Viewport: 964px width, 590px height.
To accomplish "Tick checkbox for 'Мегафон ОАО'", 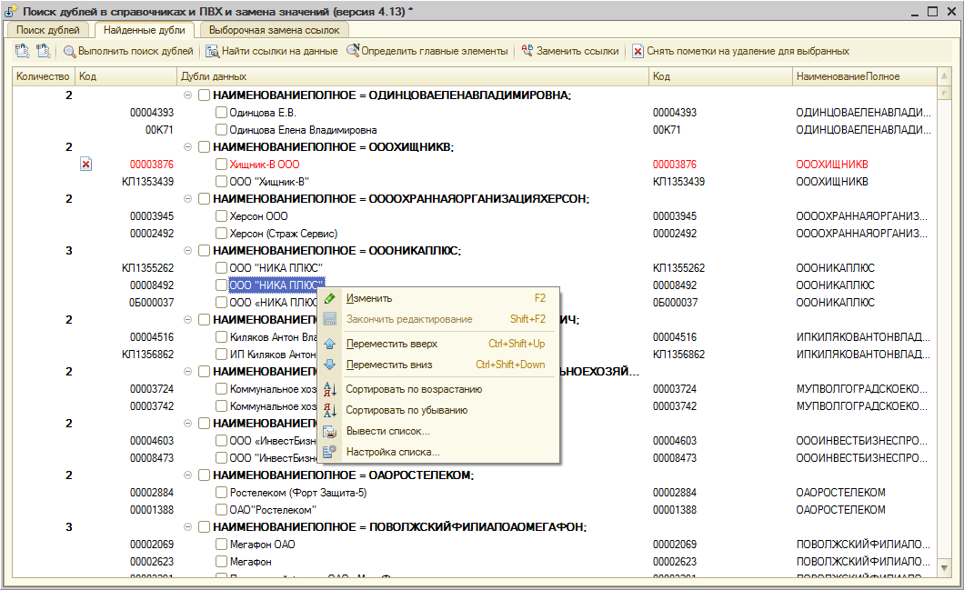I will pos(221,544).
